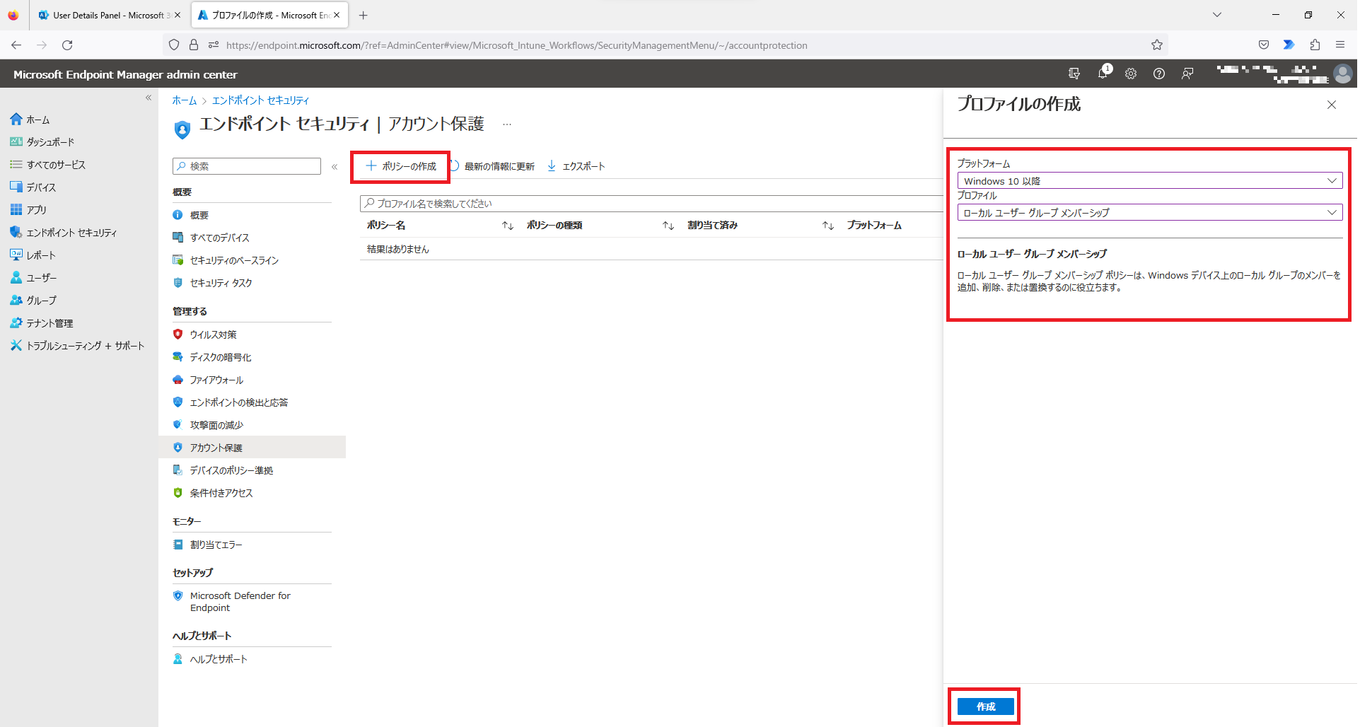This screenshot has width=1360, height=727.
Task: Click the browser address bar URL
Action: point(516,45)
